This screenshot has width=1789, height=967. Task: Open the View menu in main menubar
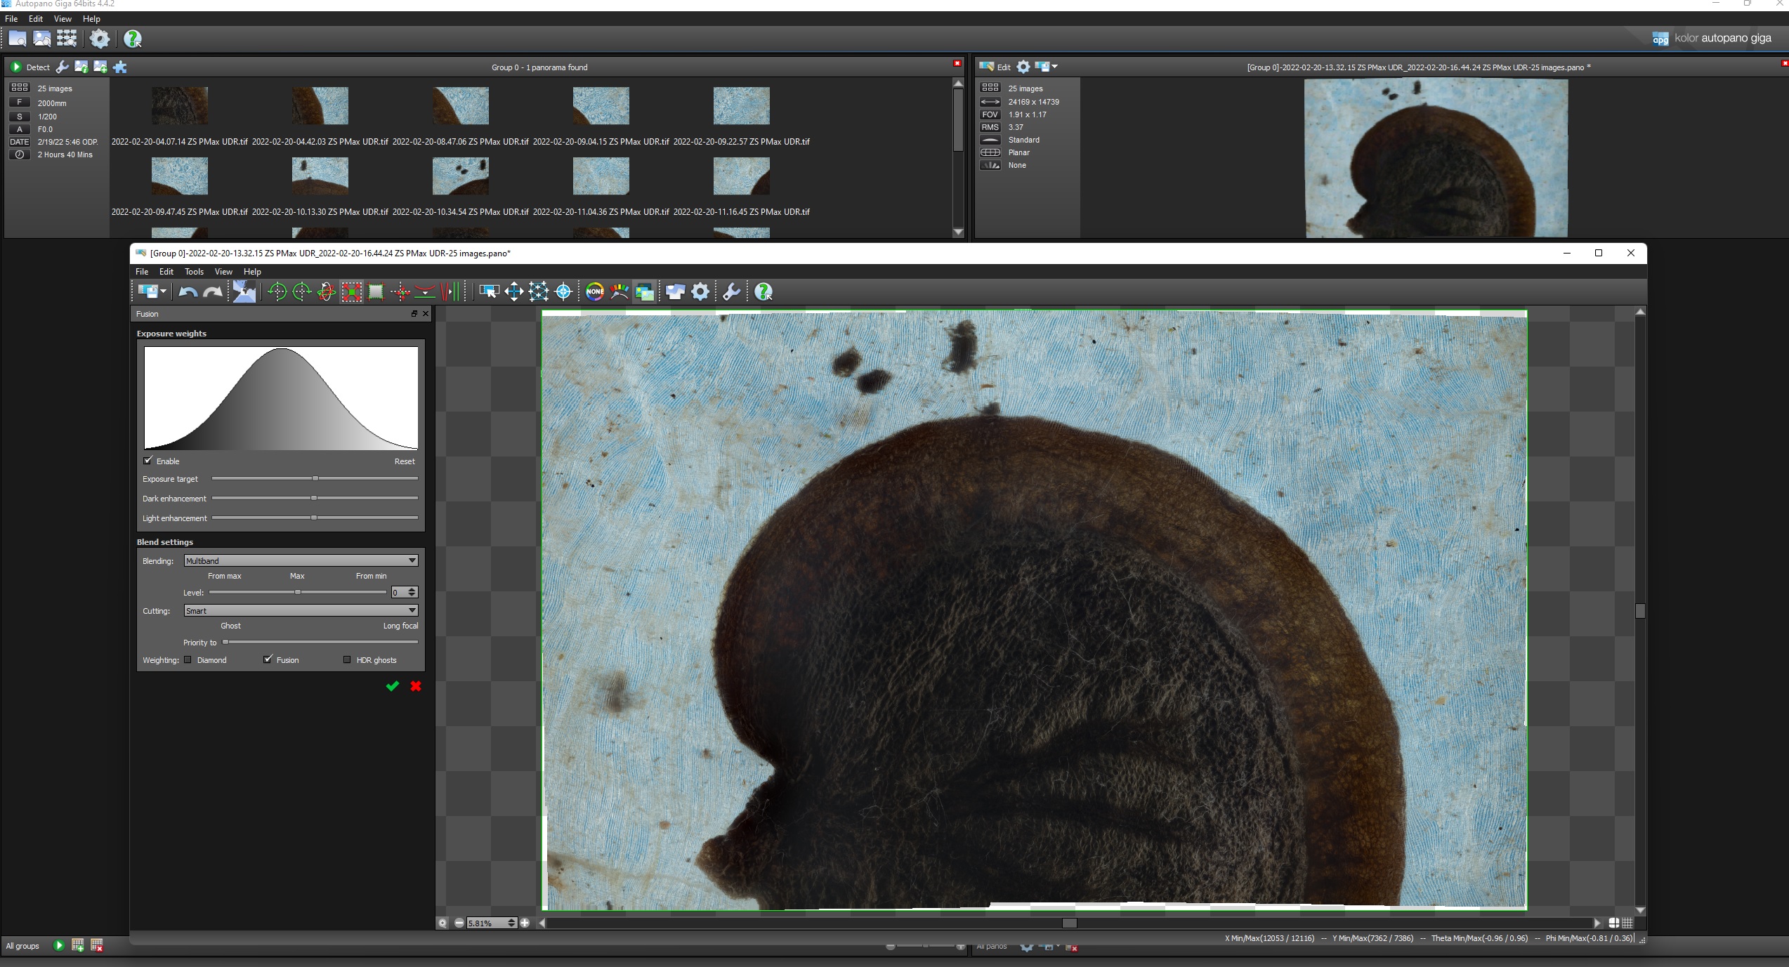63,19
